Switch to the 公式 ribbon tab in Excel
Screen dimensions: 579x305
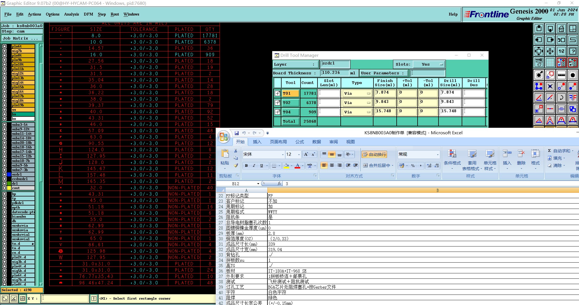pyautogui.click(x=300, y=142)
